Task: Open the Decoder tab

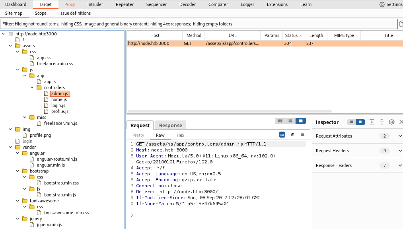Action: click(x=187, y=4)
